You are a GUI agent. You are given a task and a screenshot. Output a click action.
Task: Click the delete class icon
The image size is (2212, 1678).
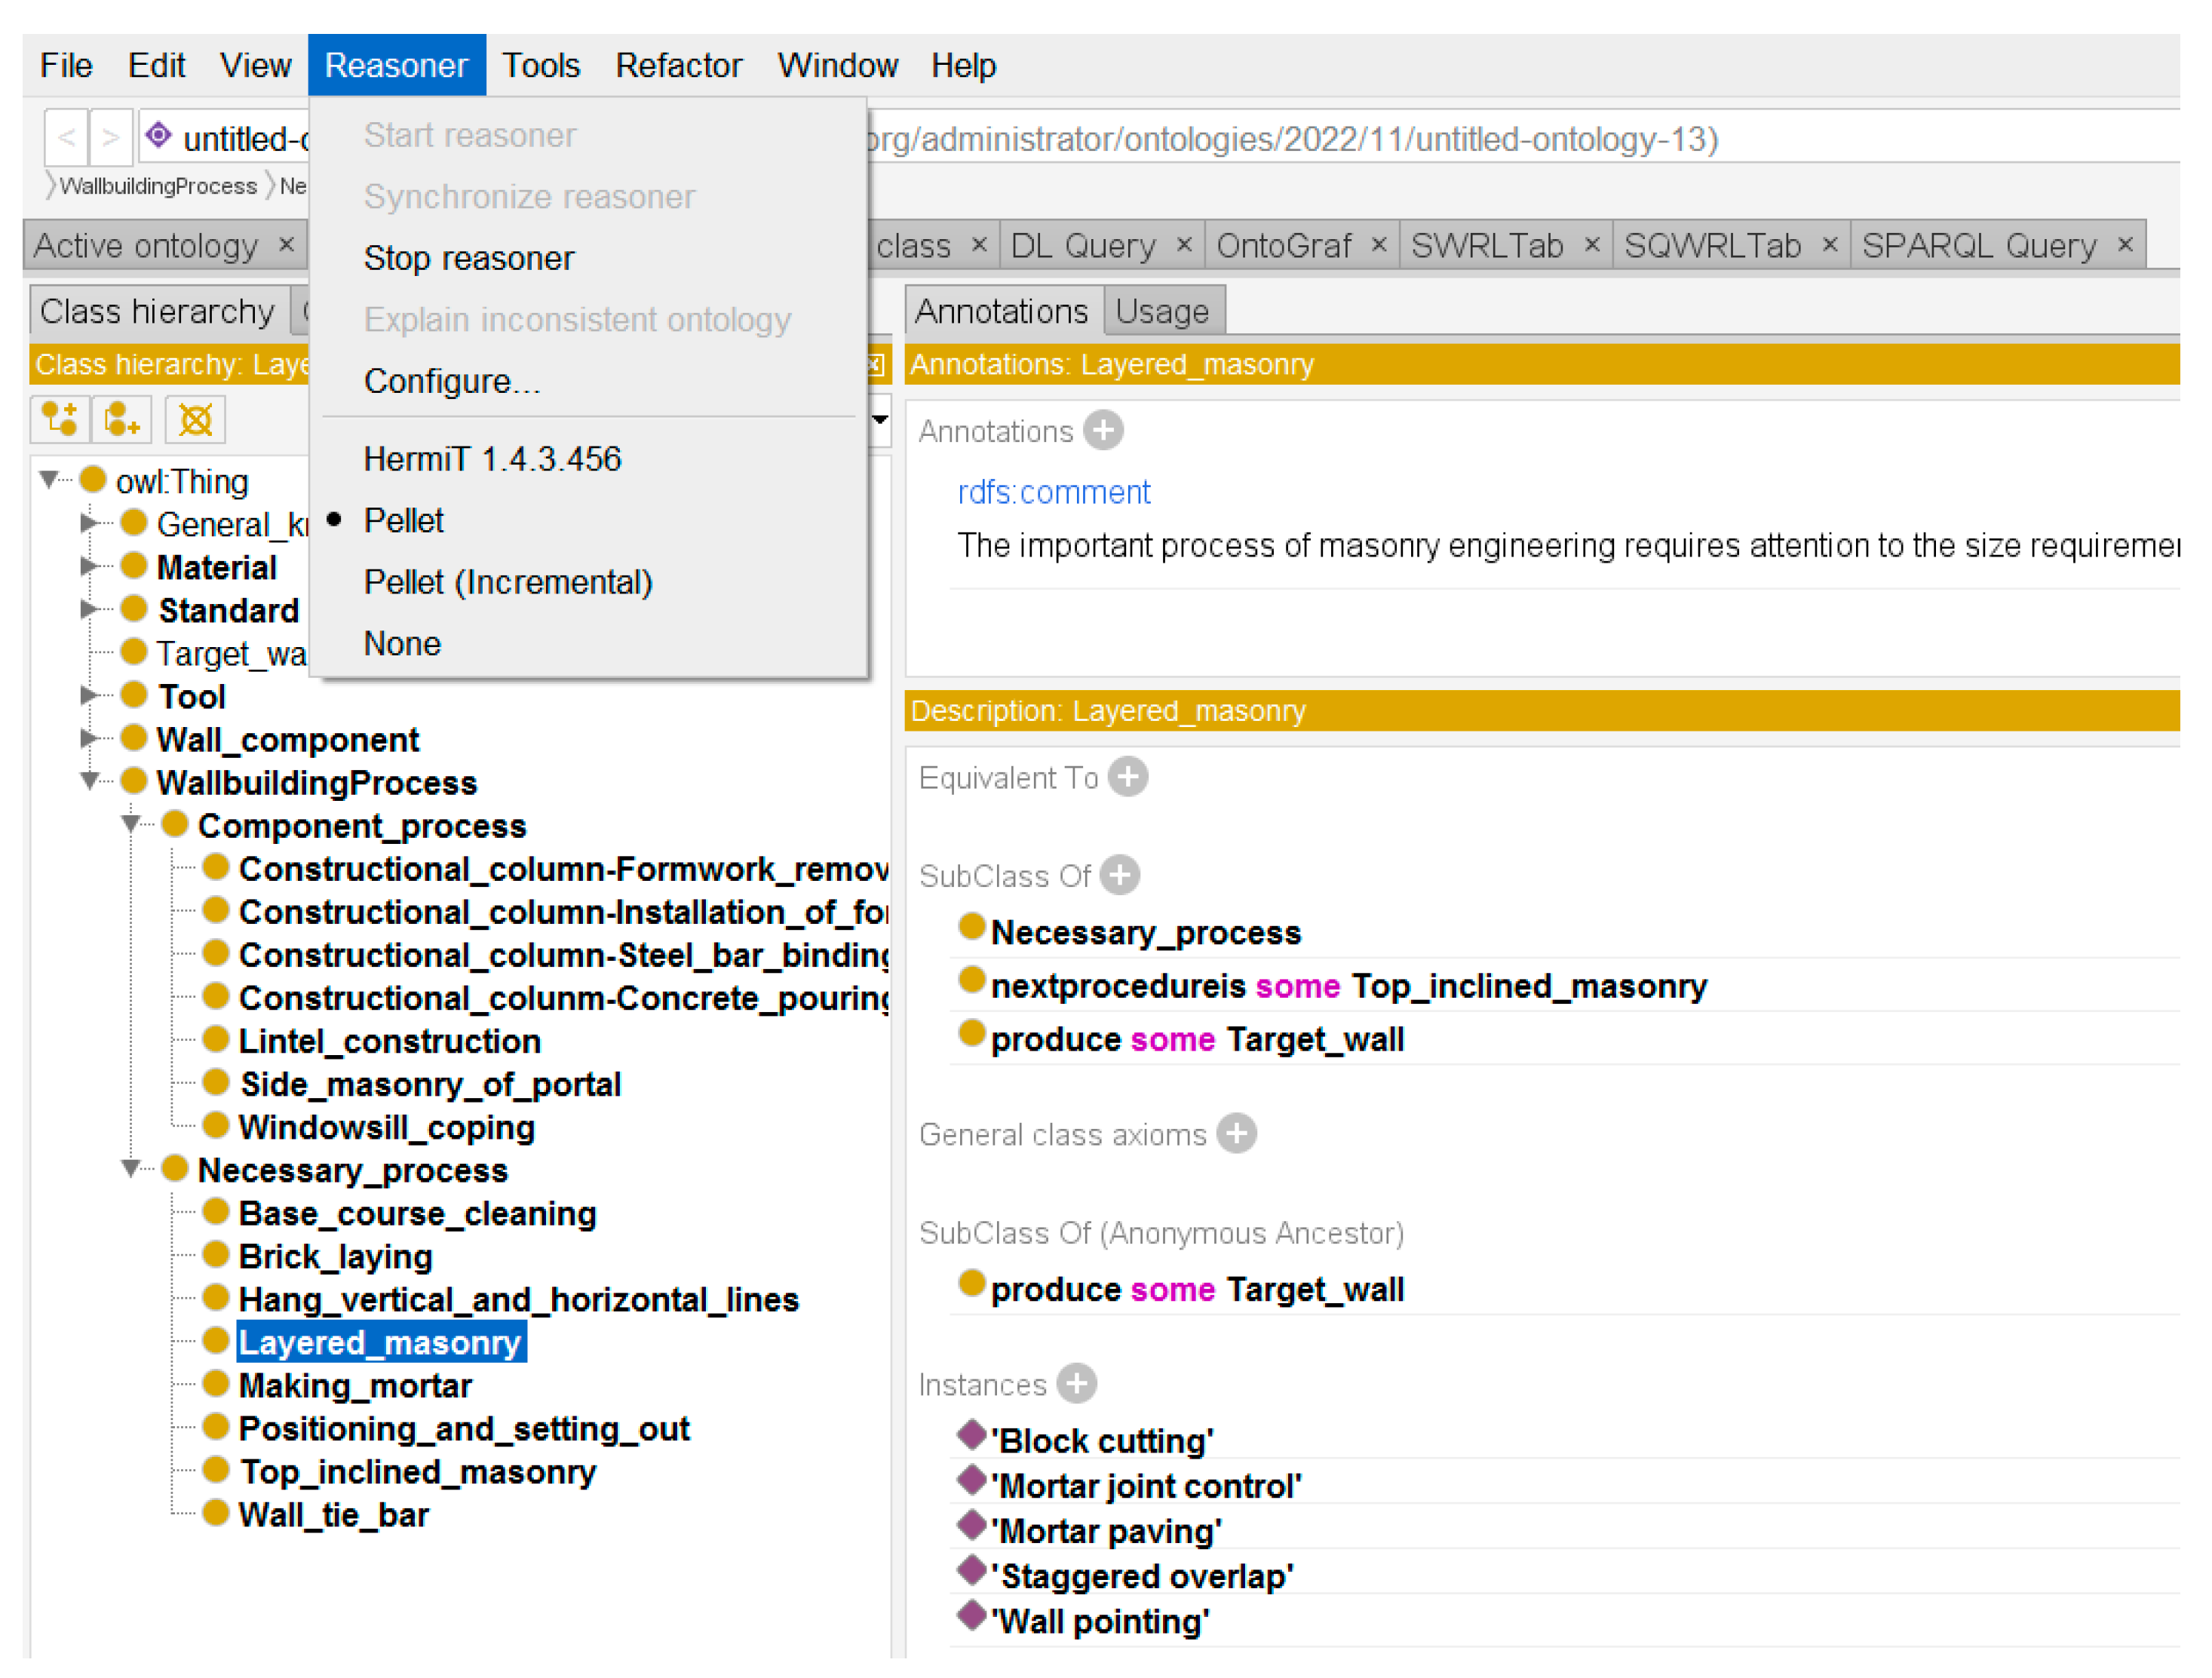[195, 419]
